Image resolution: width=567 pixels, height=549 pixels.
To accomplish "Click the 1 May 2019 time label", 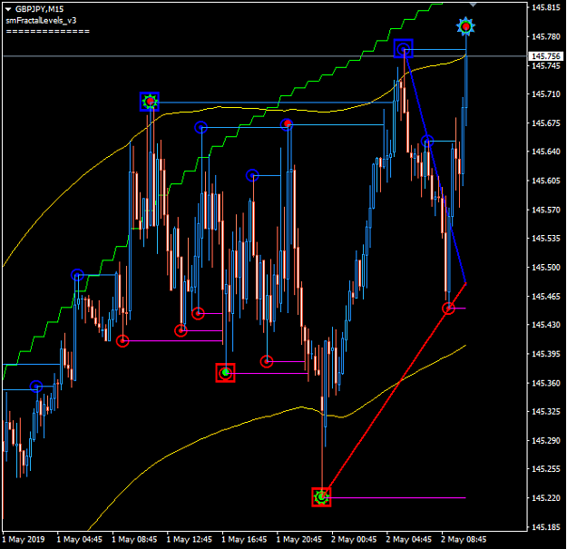I will pyautogui.click(x=24, y=539).
